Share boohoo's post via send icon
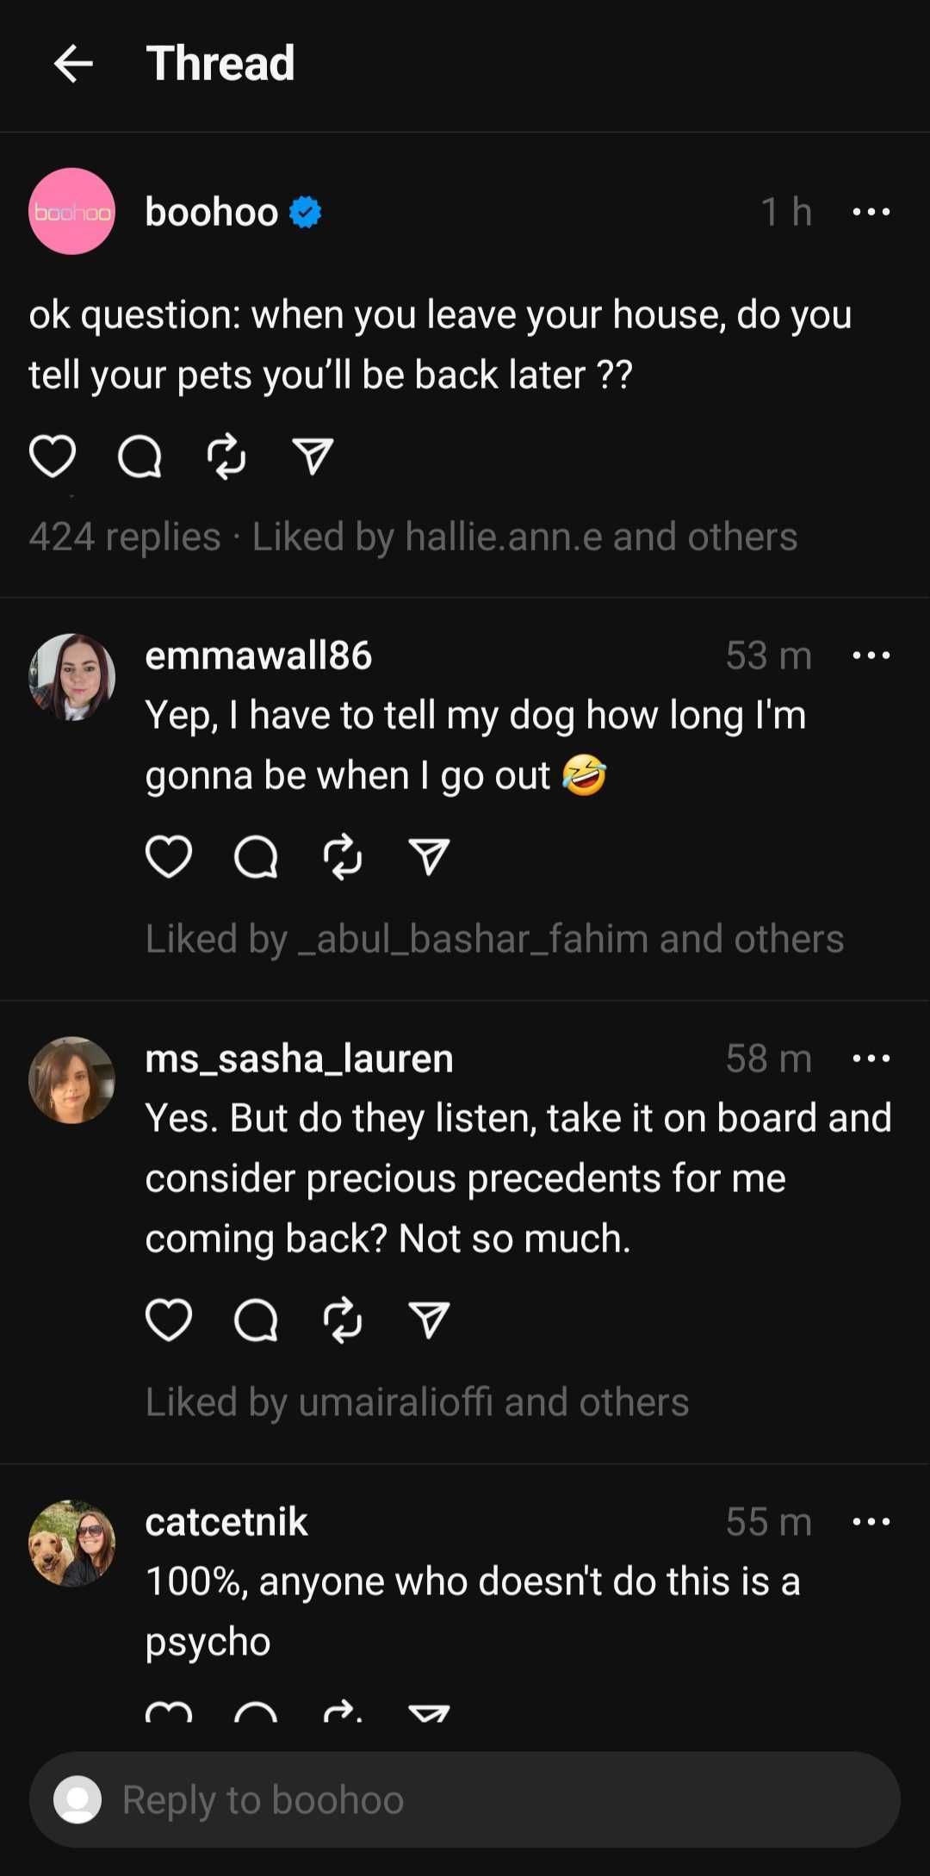 pos(313,456)
